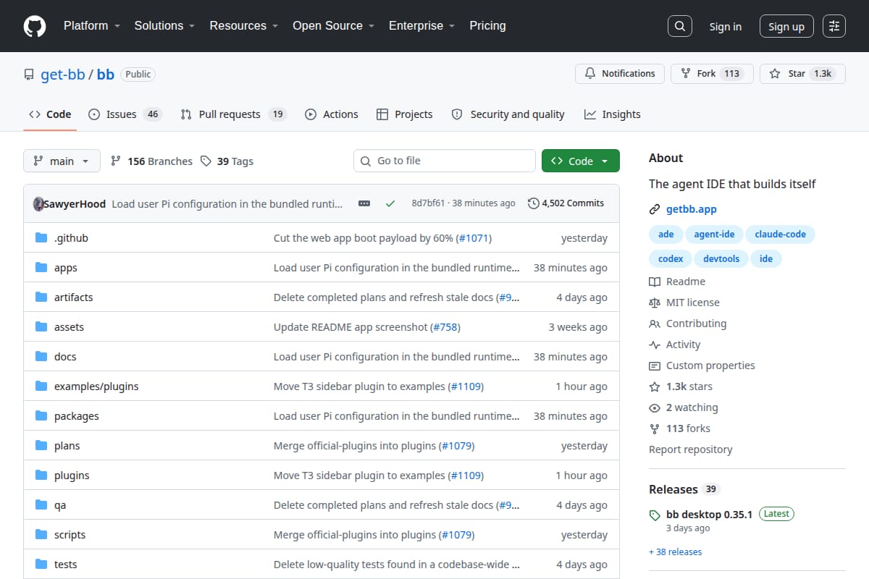Click the Sign in link
Screen dimensions: 869x579
pyautogui.click(x=726, y=26)
